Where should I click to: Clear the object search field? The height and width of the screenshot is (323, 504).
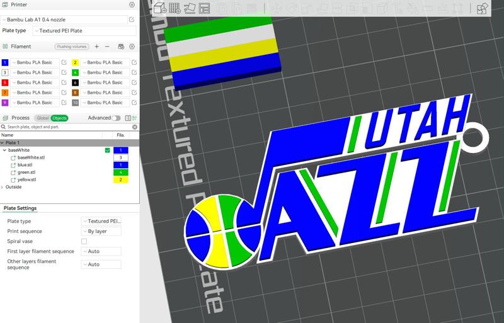(135, 127)
